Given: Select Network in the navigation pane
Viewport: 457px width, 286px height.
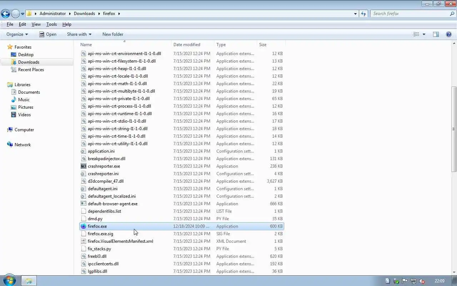Looking at the screenshot, I should pyautogui.click(x=22, y=145).
